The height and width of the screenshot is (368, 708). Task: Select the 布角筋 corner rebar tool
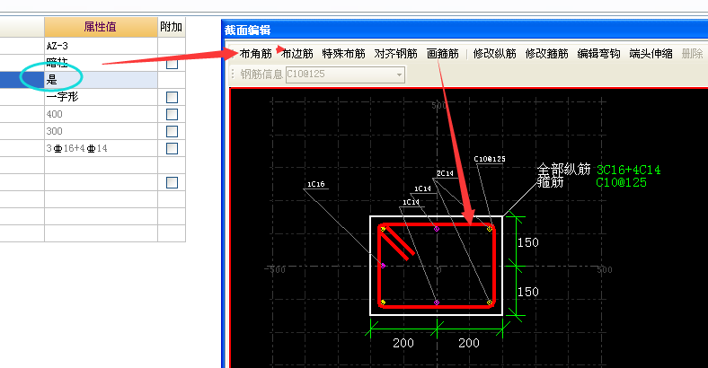tap(255, 54)
